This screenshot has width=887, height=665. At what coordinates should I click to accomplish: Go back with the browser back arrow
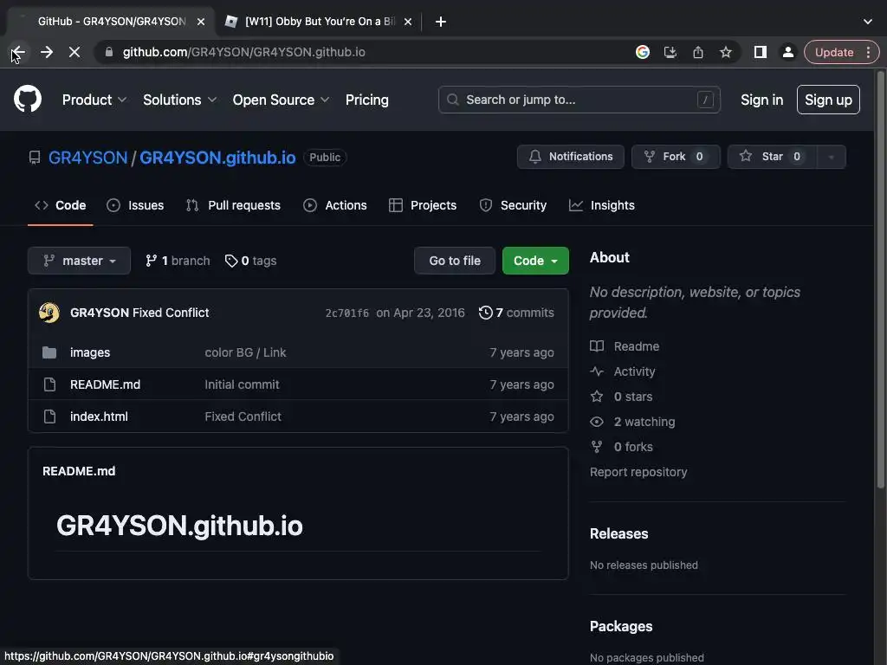[x=18, y=52]
